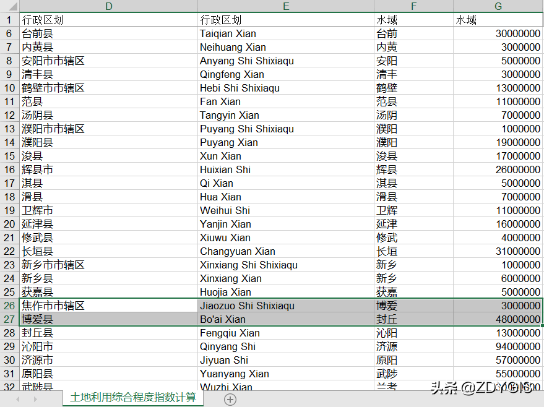
Task: Select the Yuanyang Xian cell
Action: pos(286,374)
